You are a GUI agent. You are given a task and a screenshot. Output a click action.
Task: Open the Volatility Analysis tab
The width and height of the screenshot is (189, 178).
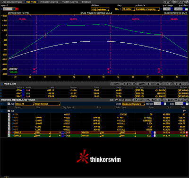coord(70,2)
